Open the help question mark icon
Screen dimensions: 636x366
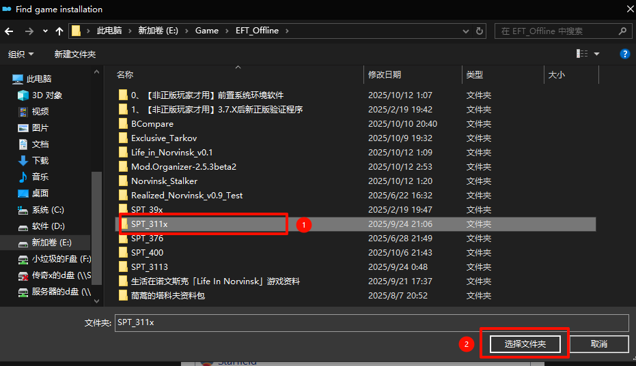pyautogui.click(x=624, y=54)
